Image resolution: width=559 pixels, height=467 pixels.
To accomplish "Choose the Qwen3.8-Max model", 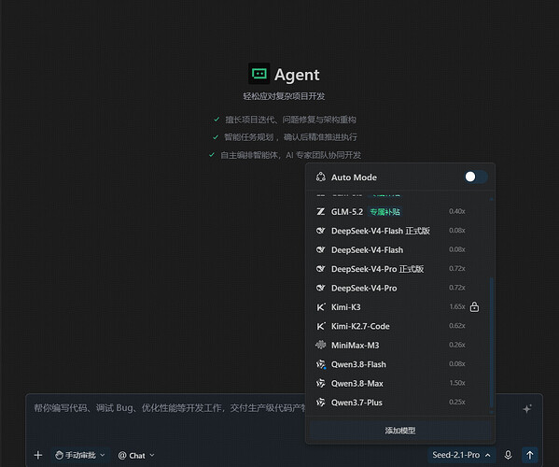I will click(x=398, y=383).
